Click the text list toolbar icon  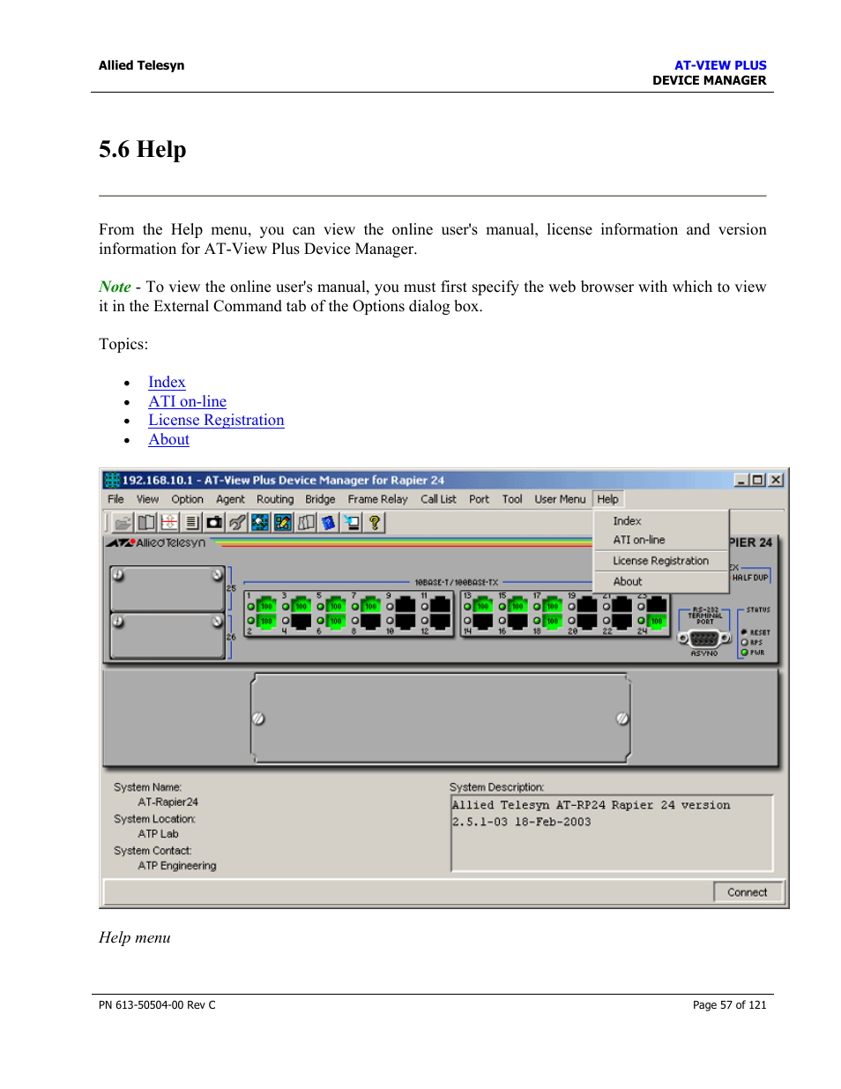coord(191,522)
